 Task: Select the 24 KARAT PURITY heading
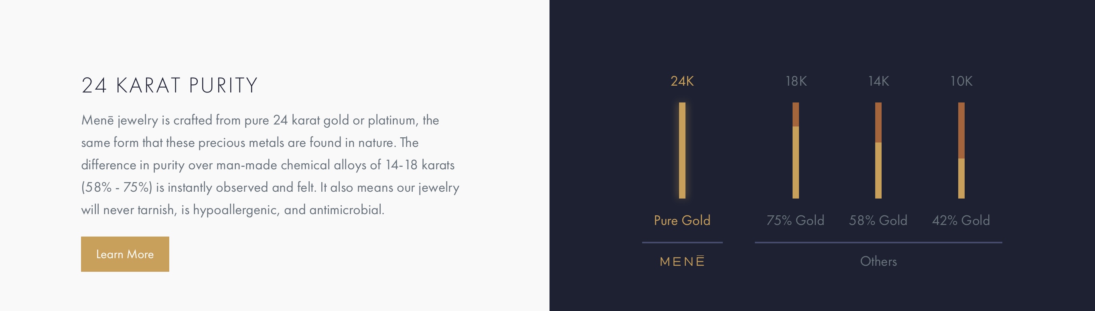point(170,85)
